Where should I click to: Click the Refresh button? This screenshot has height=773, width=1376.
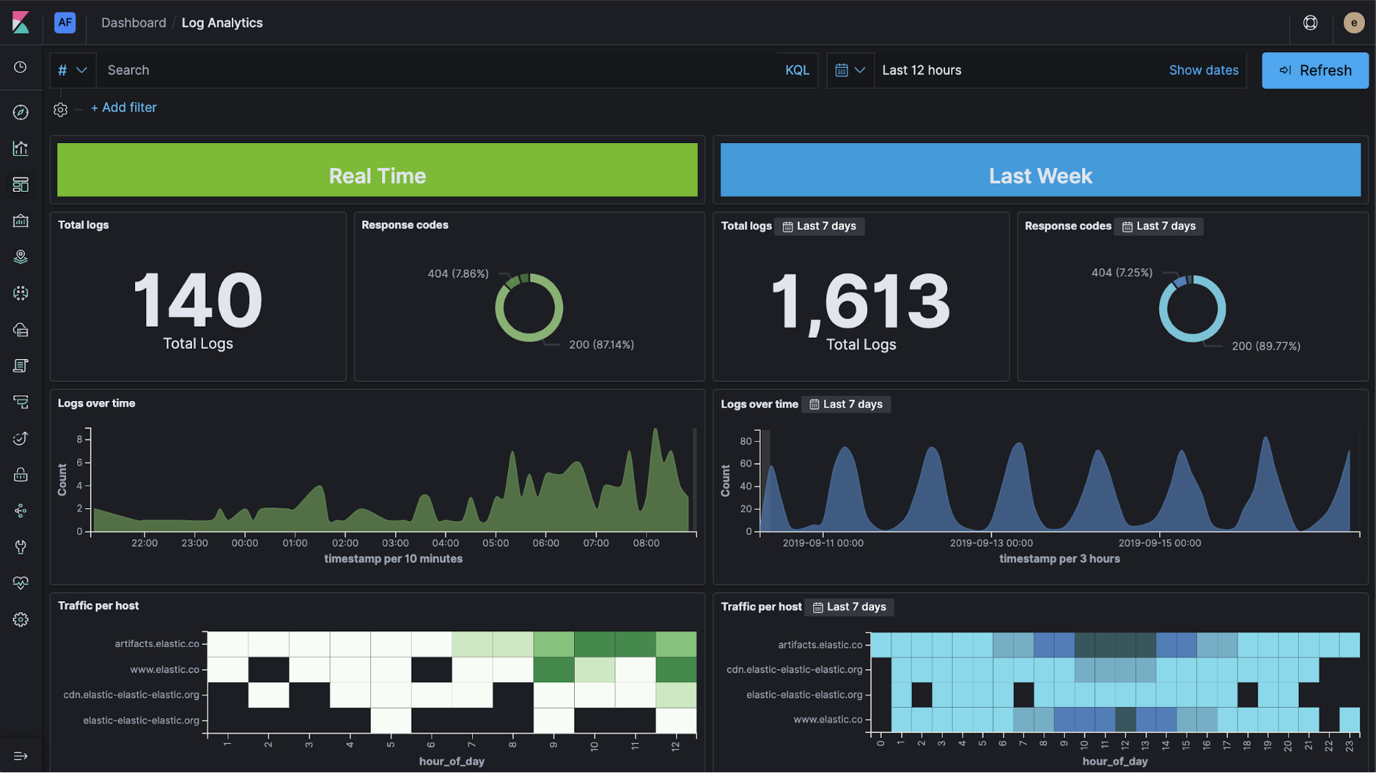click(x=1315, y=70)
